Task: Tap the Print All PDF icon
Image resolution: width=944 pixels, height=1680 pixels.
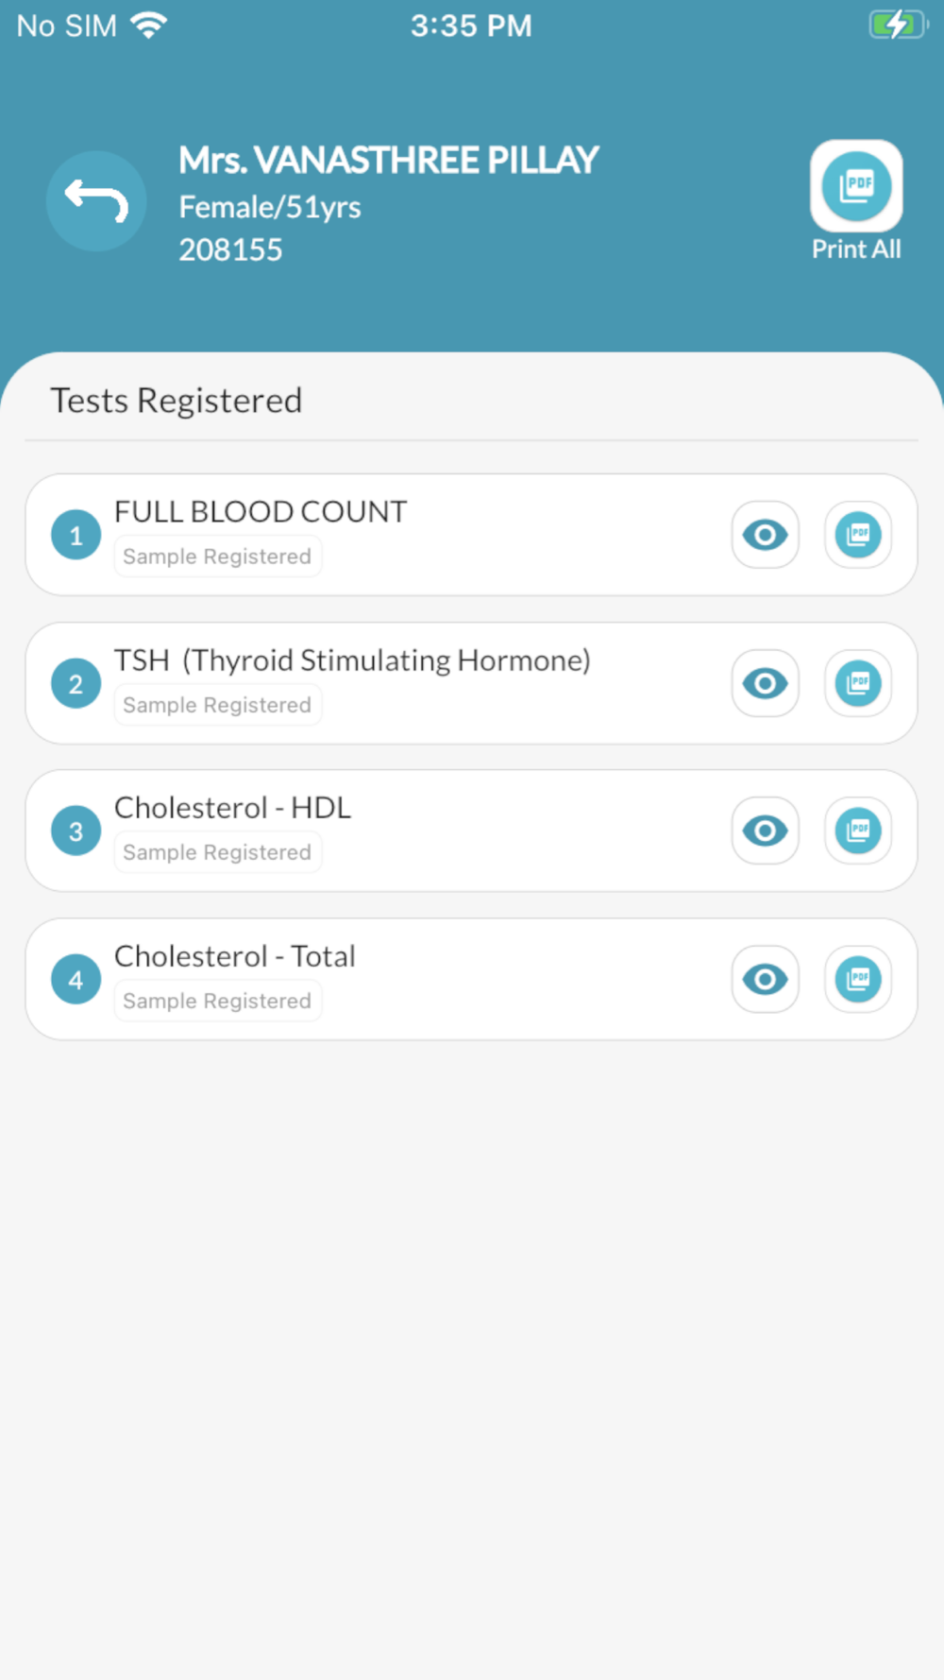Action: pos(856,186)
